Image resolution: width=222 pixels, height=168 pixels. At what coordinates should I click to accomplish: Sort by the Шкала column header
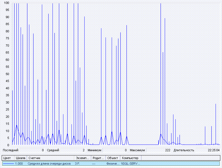[x=20, y=158]
